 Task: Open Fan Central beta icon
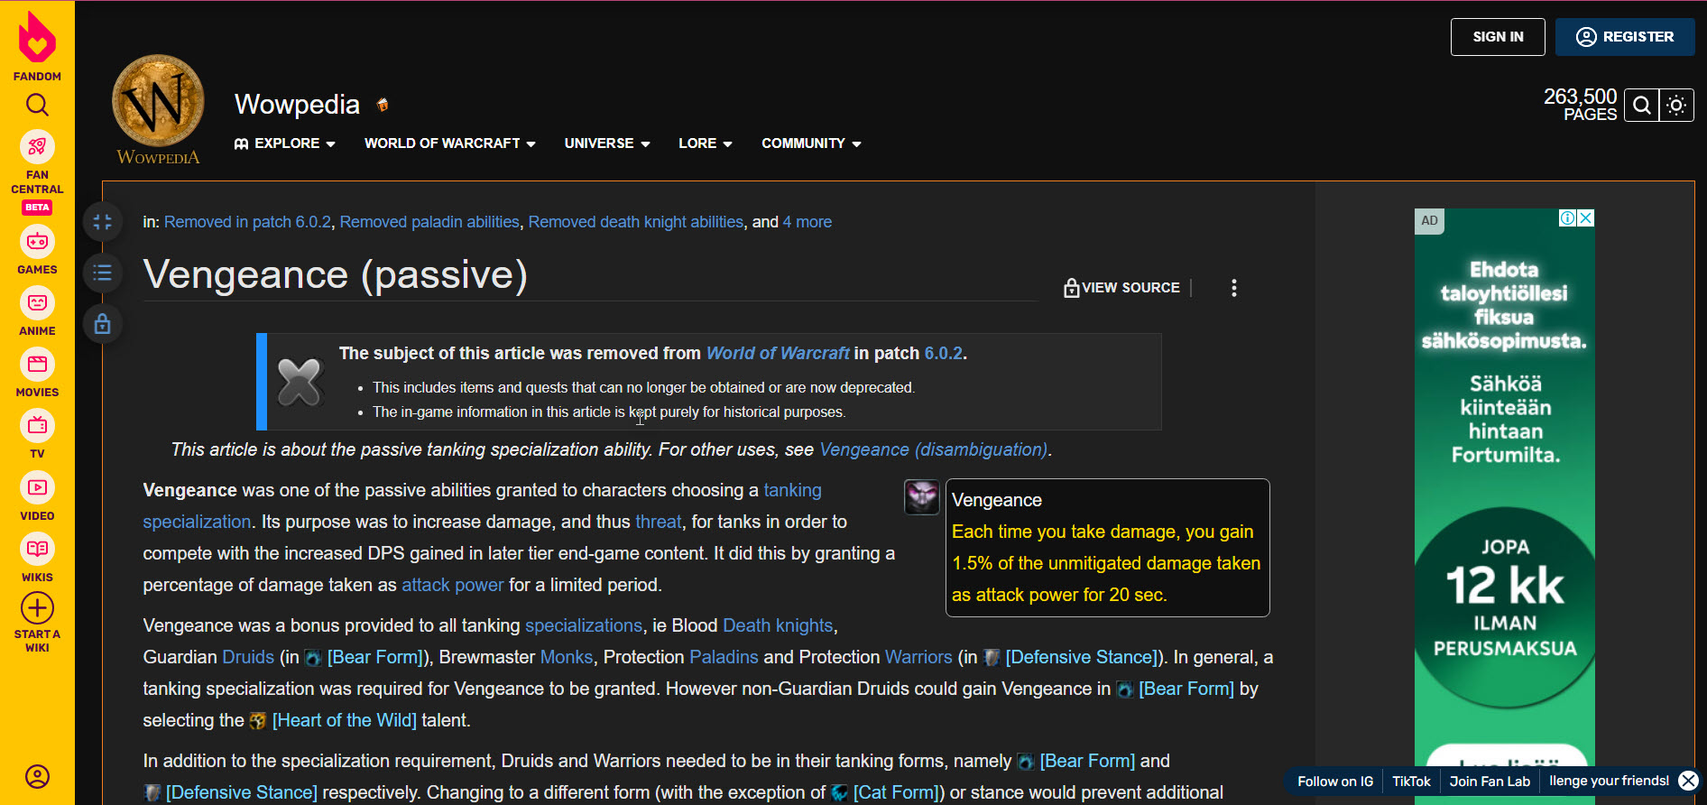(x=37, y=146)
